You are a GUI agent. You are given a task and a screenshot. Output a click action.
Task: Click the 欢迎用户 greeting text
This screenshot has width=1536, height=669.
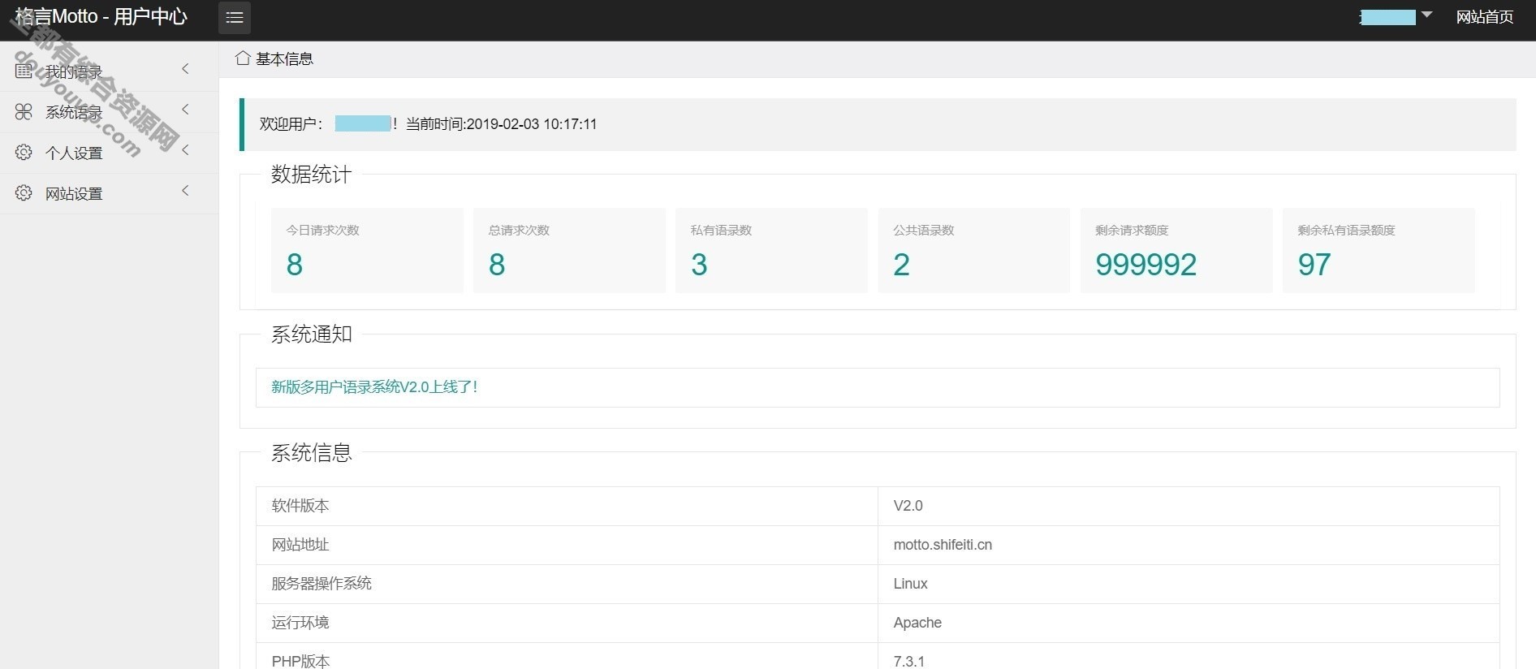coord(291,124)
